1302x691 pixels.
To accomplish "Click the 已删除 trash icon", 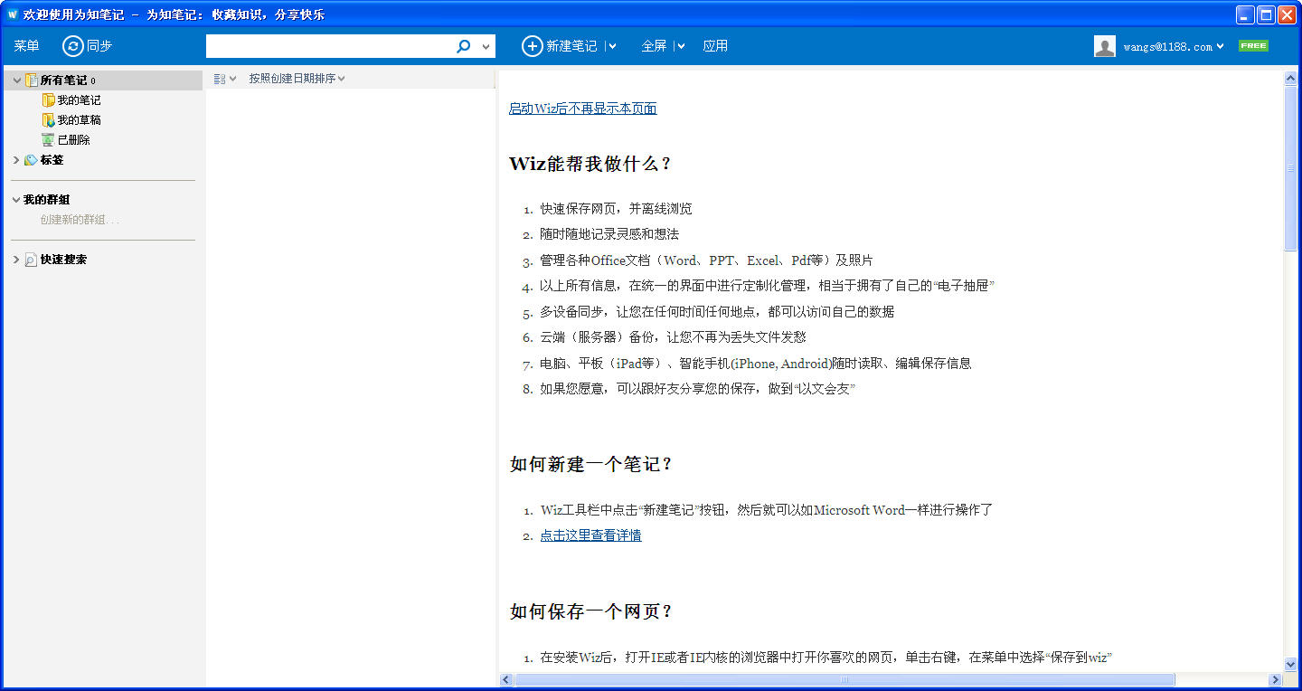I will (x=49, y=140).
